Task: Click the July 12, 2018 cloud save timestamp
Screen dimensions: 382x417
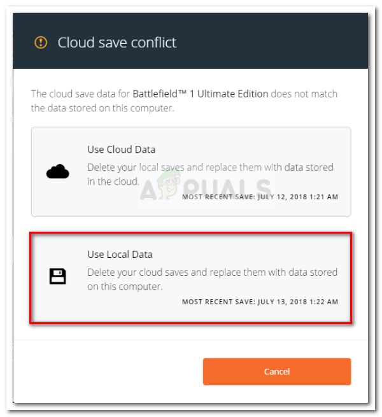Action: 260,197
